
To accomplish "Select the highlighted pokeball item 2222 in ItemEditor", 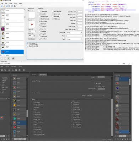I will tap(12, 52).
